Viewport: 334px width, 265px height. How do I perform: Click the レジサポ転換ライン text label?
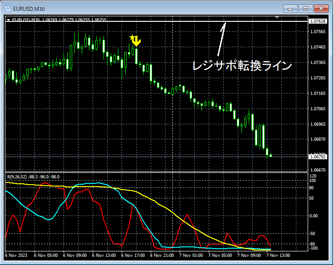242,66
